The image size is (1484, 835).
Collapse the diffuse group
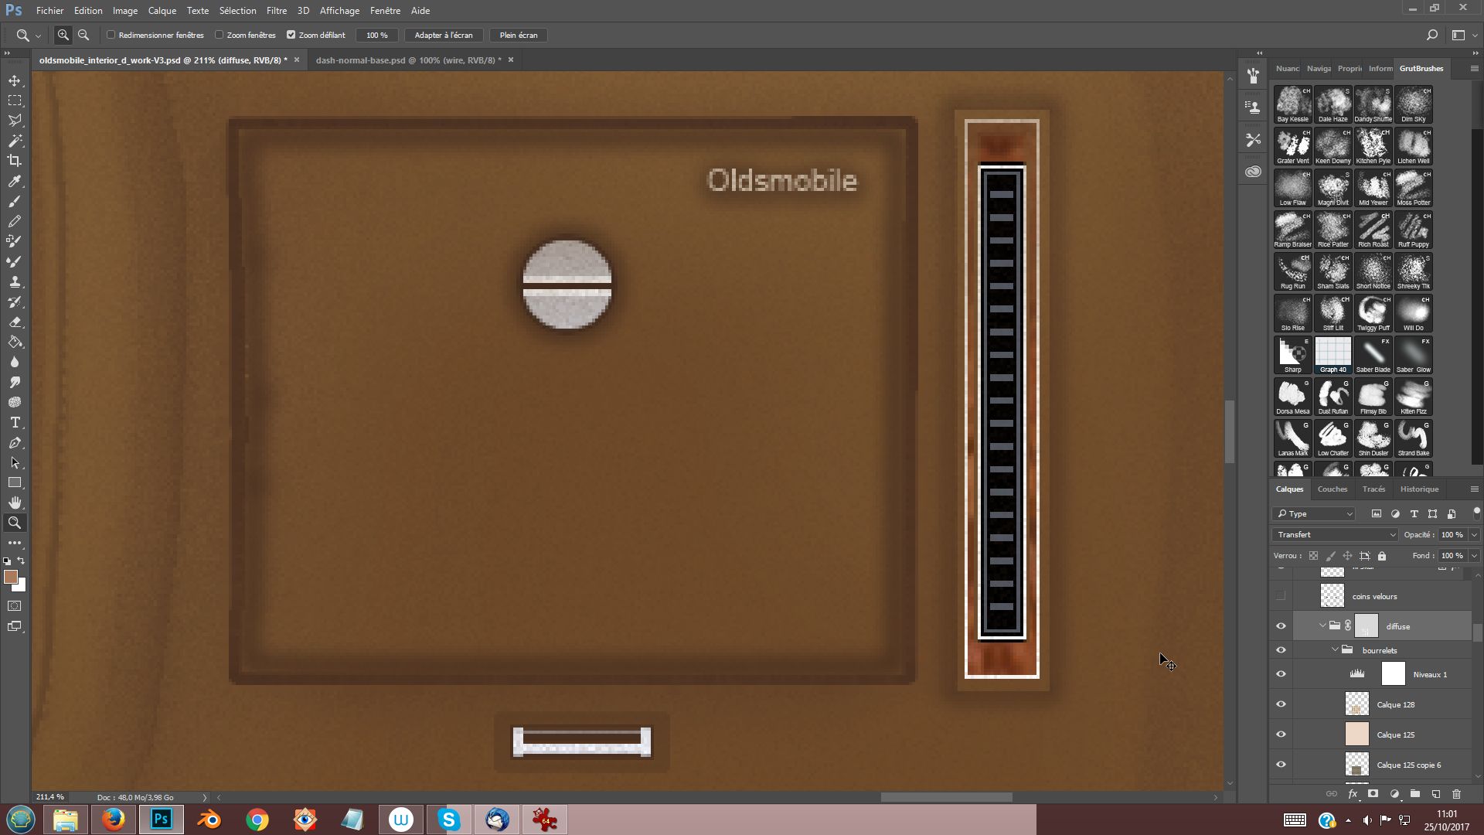click(1322, 625)
